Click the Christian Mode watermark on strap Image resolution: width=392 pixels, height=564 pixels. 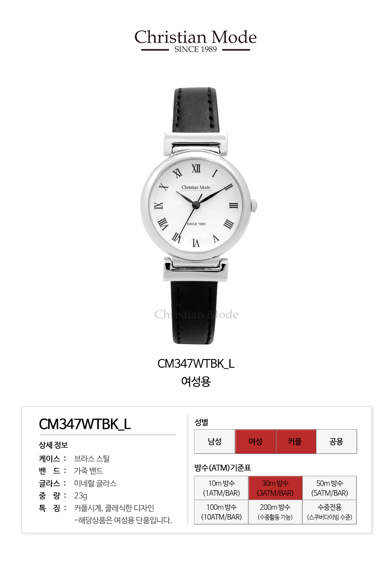[x=196, y=314]
